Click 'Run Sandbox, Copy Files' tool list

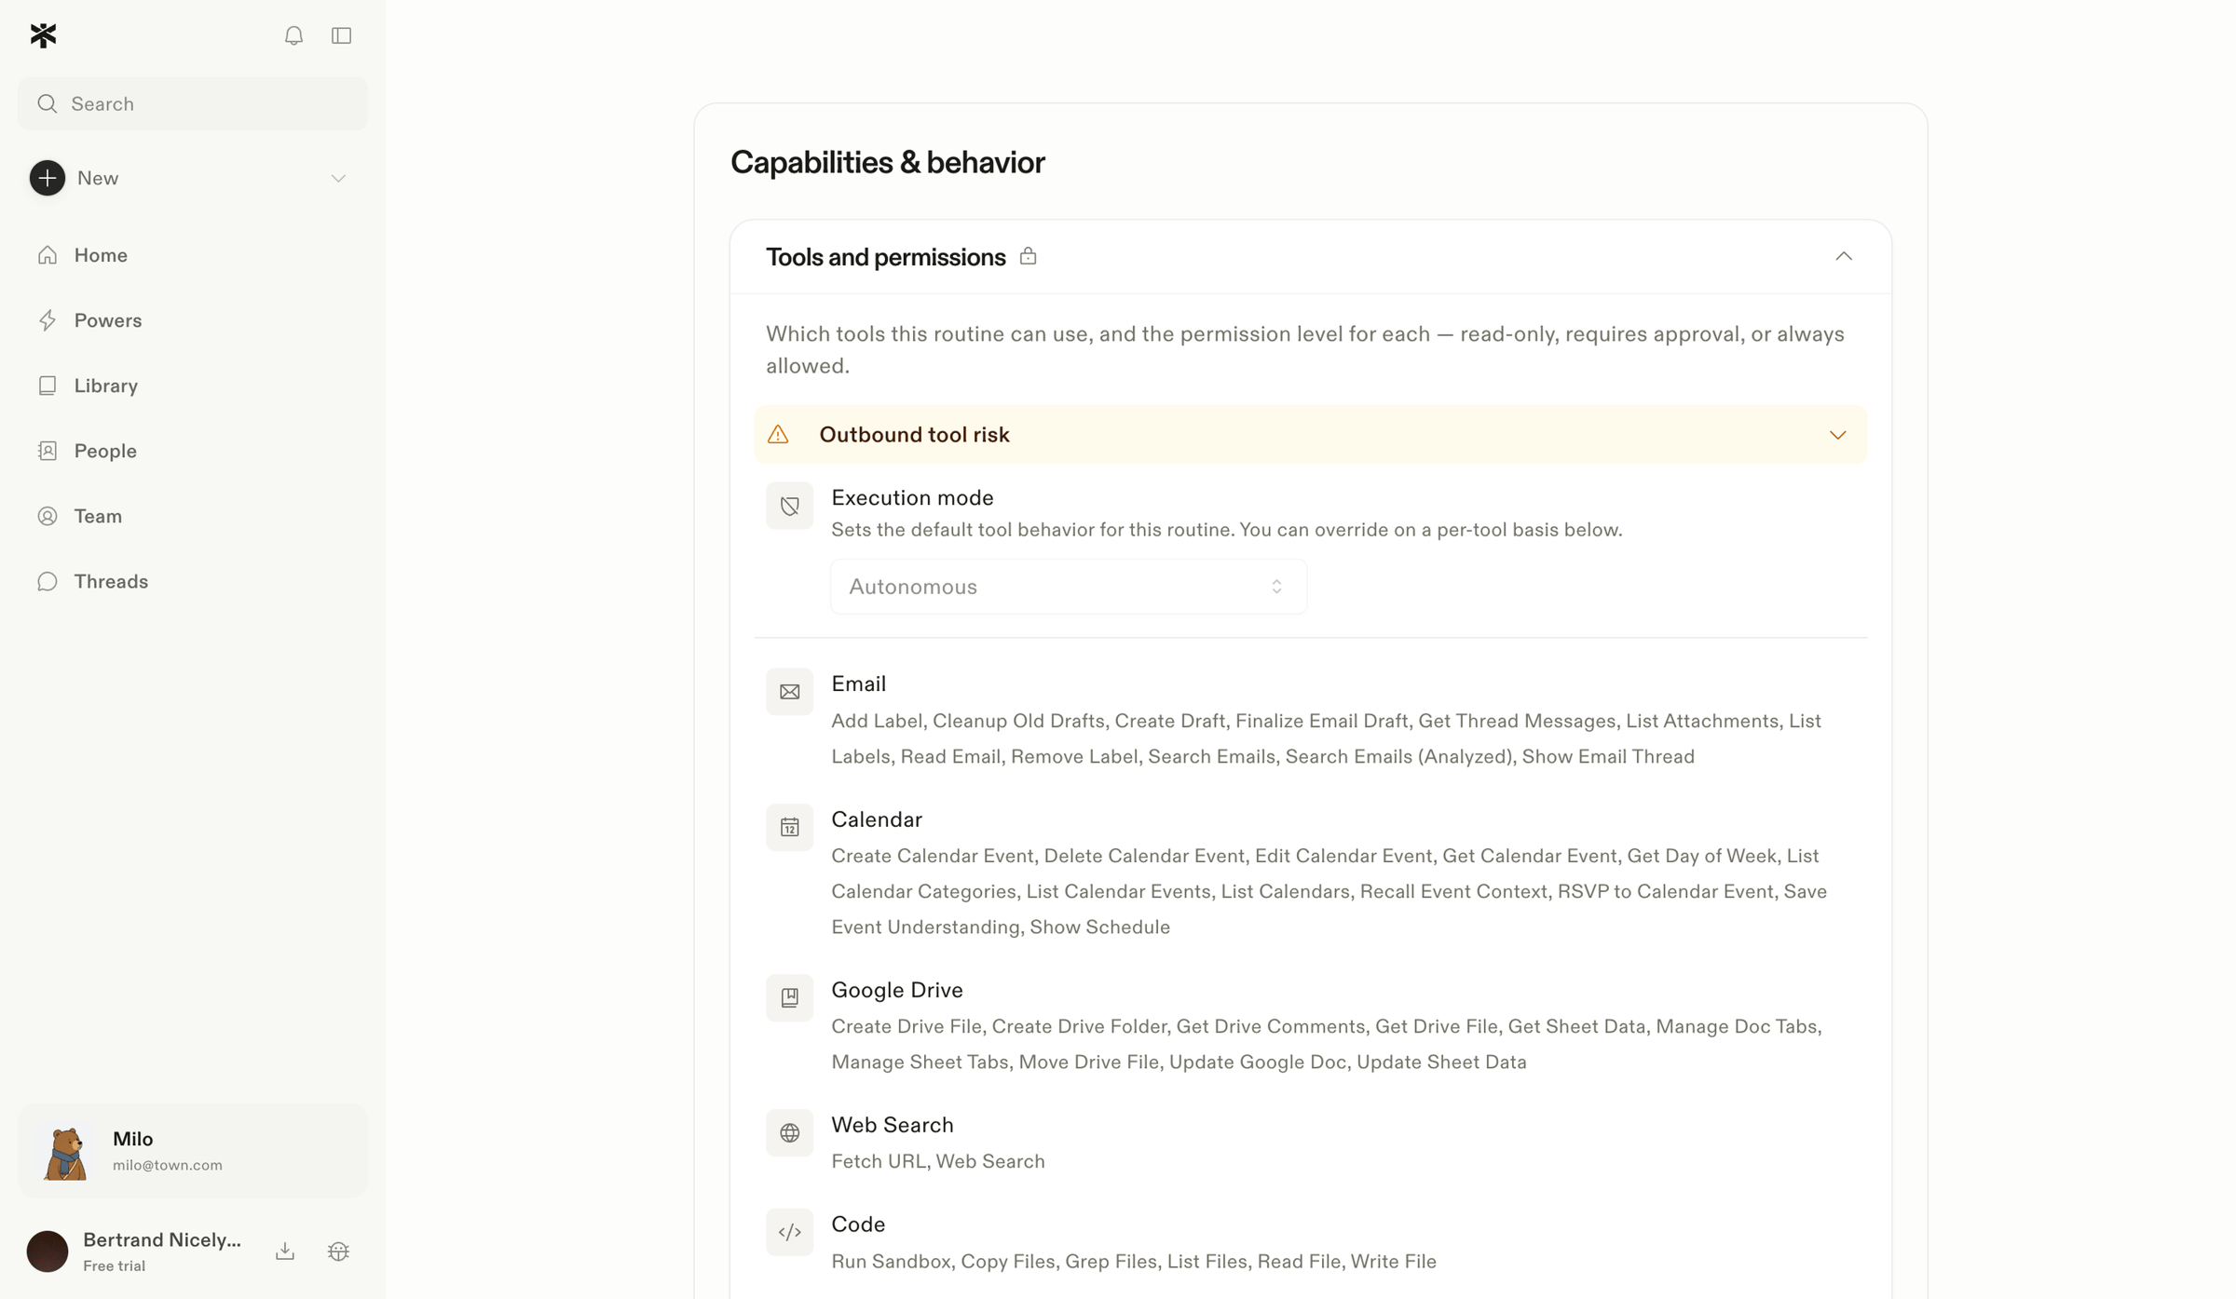point(1133,1262)
